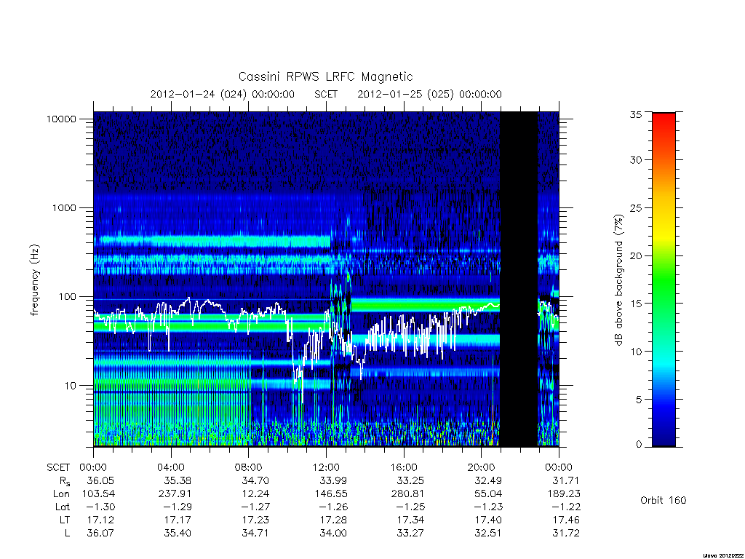Click the 1000 frequency tick label
The width and height of the screenshot is (745, 559).
[x=64, y=208]
